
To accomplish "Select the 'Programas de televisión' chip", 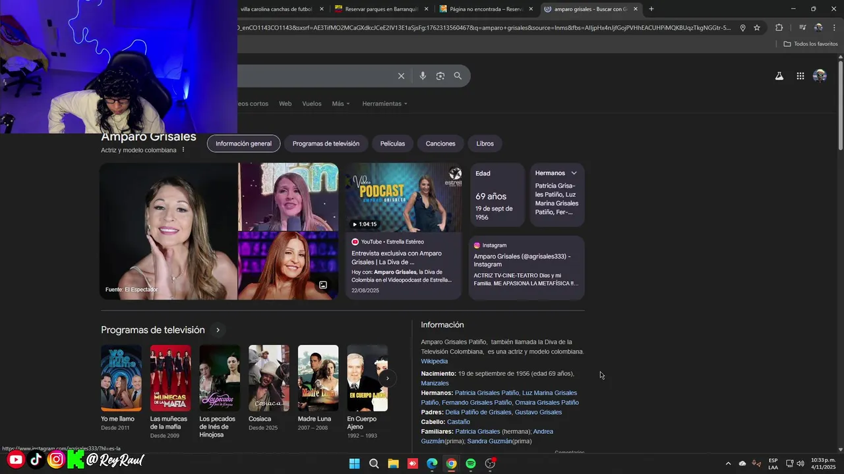I will 326,144.
